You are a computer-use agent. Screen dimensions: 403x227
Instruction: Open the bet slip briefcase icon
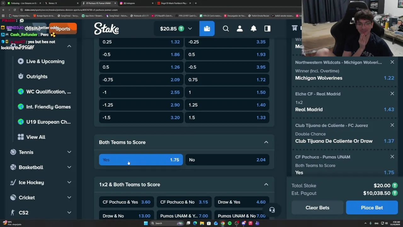(207, 29)
